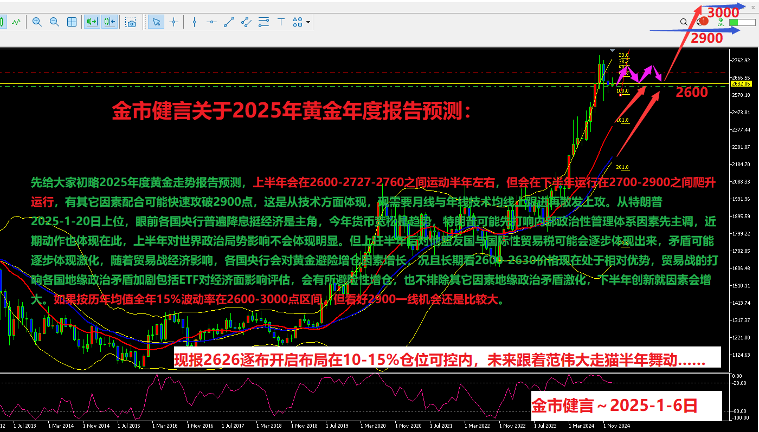This screenshot has height=432, width=759.
Task: Expand the shapes dropdown arrow
Action: 308,22
